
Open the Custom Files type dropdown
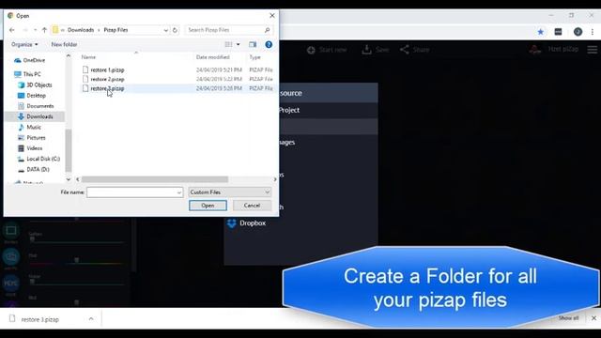(229, 192)
